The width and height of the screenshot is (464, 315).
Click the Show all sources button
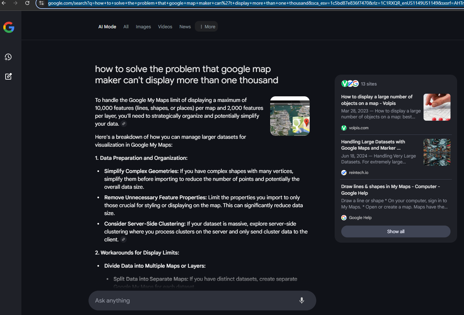pos(396,231)
